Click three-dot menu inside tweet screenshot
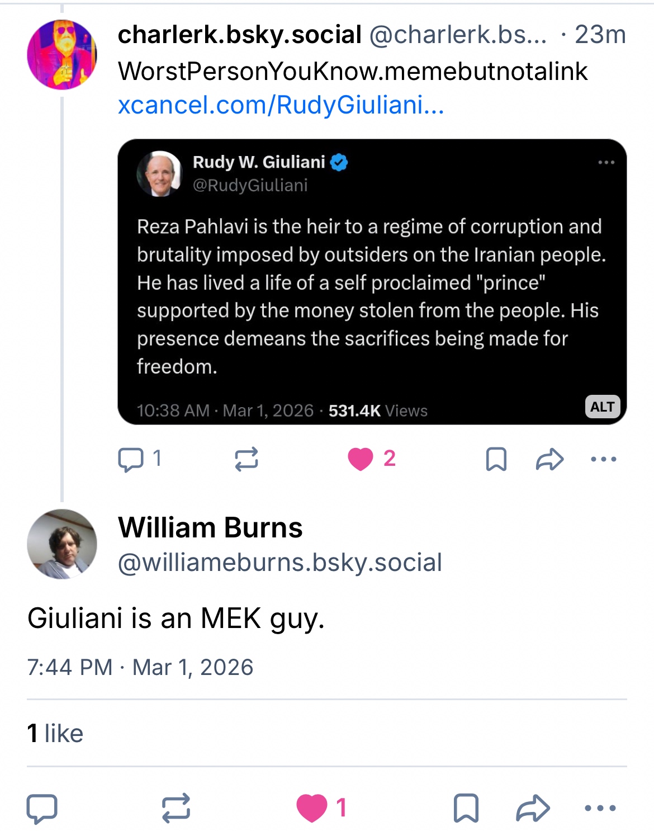This screenshot has height=831, width=654. 606,163
